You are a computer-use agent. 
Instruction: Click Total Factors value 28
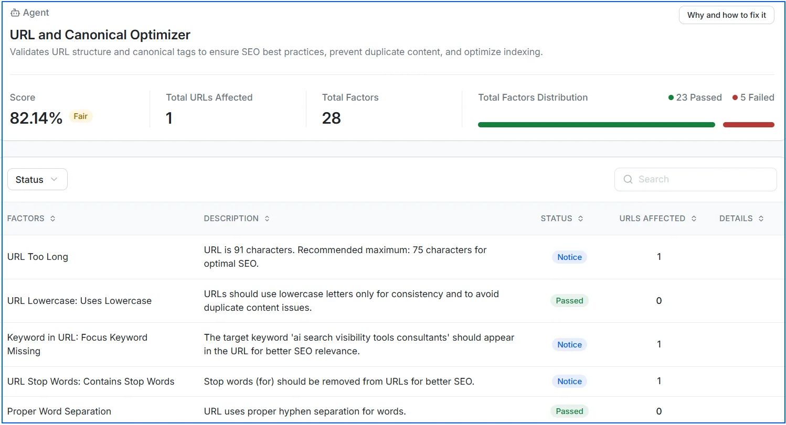click(332, 118)
